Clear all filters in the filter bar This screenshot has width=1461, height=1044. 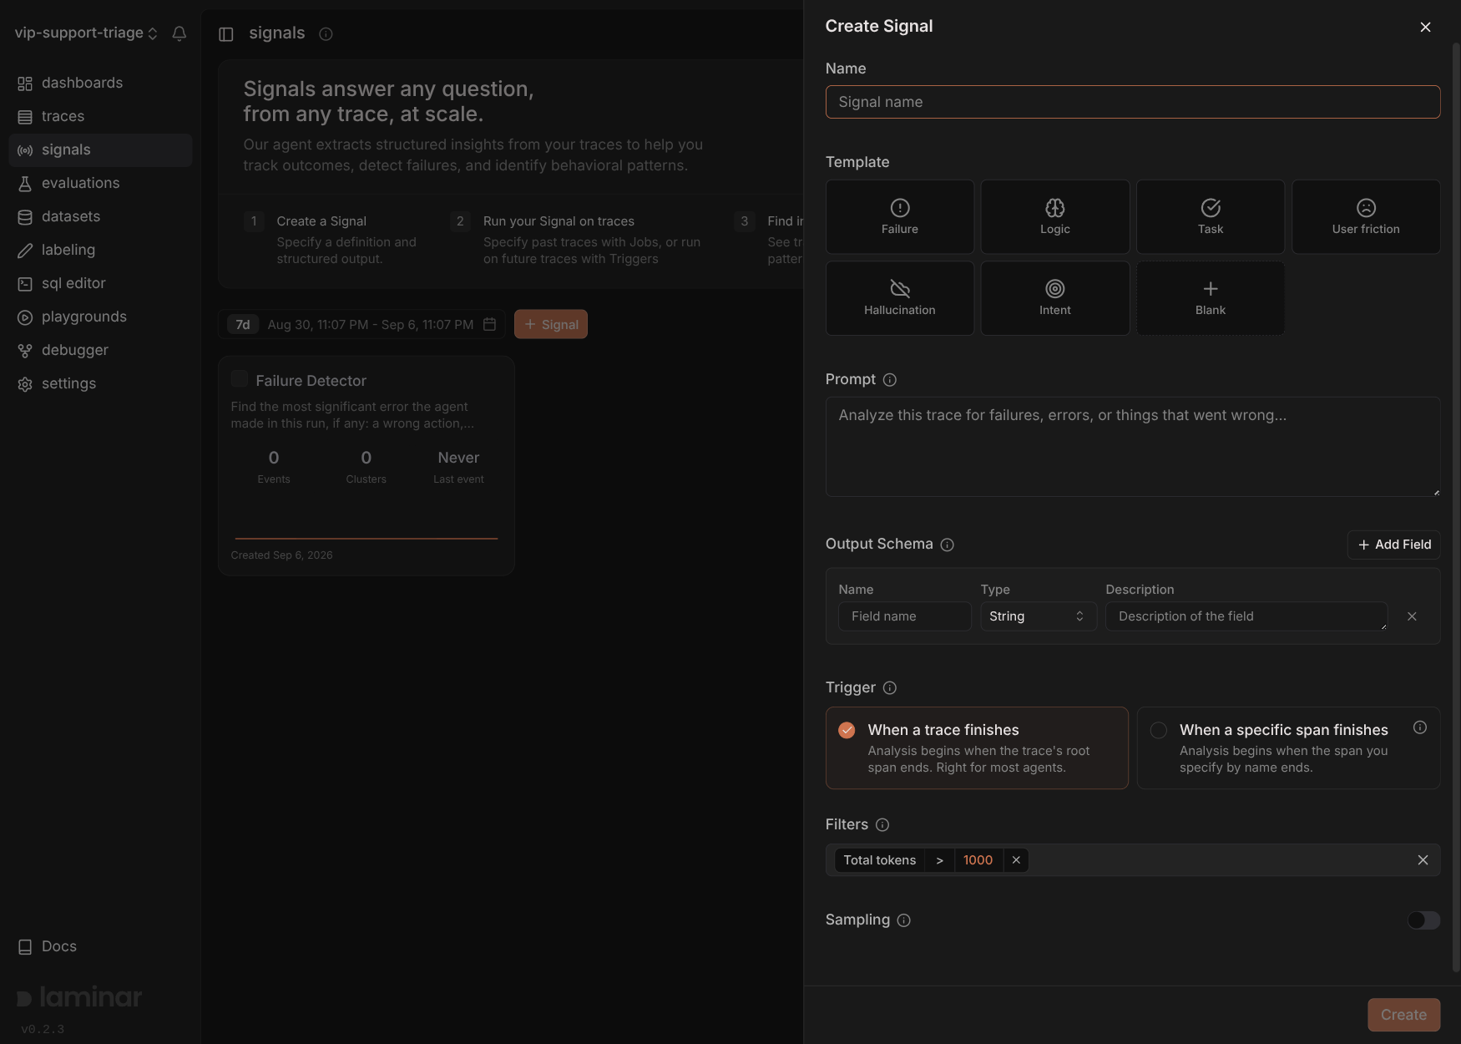[x=1423, y=860]
